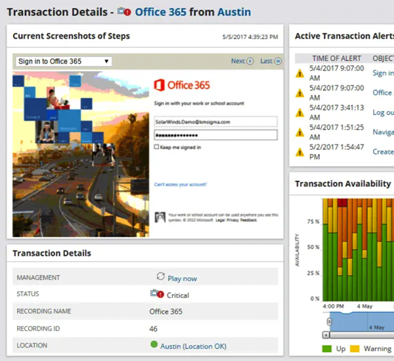Open the 'Sign in to Office 365' step dropdown
The image size is (394, 361).
[64, 61]
